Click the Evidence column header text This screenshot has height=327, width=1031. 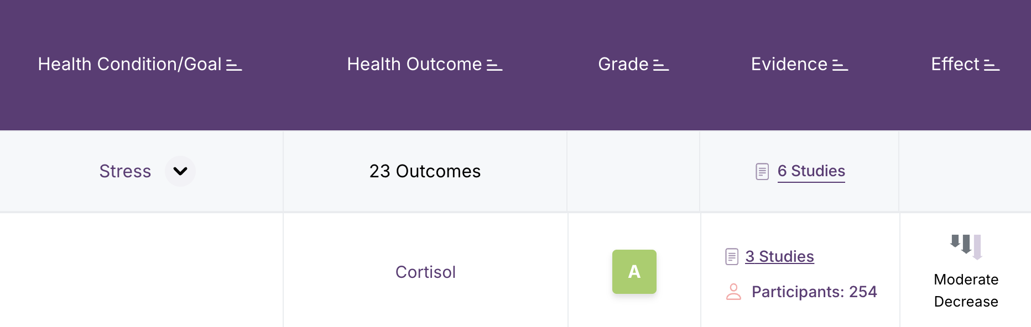coord(789,64)
